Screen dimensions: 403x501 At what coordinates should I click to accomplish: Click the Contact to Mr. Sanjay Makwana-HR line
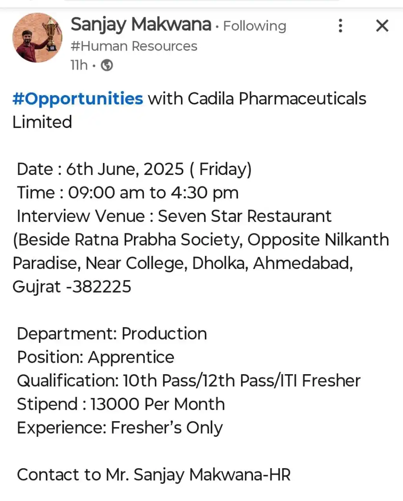pos(154,475)
